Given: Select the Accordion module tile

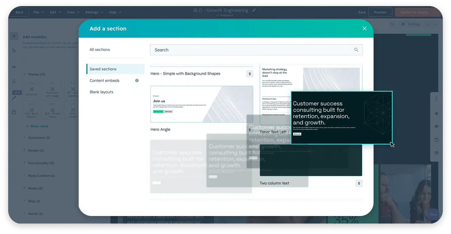Looking at the screenshot, I should click(32, 90).
